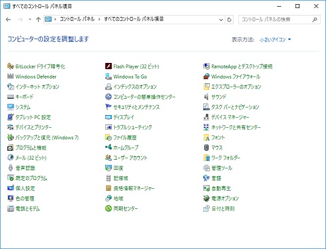Expand the chevron after コントロール パネル breadcrumb
The height and width of the screenshot is (249, 326).
pyautogui.click(x=99, y=20)
